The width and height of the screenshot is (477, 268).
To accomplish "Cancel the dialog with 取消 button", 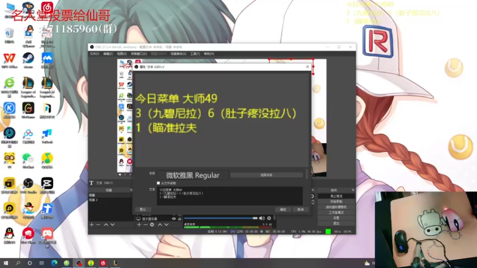I will pos(301,210).
